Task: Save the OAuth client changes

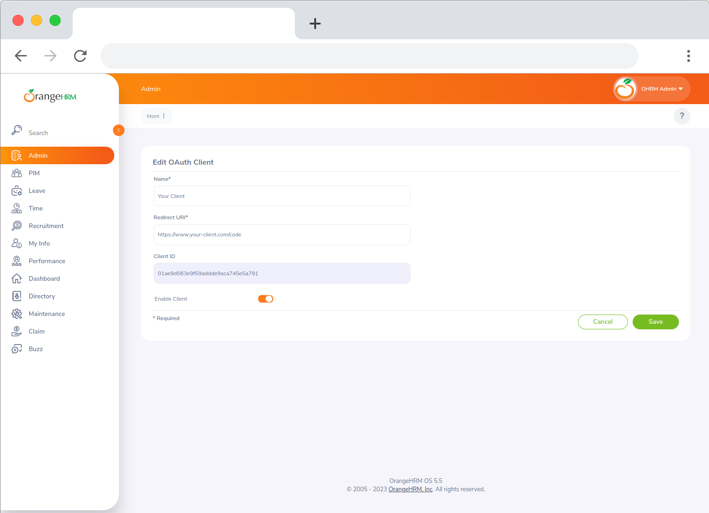Action: coord(655,321)
